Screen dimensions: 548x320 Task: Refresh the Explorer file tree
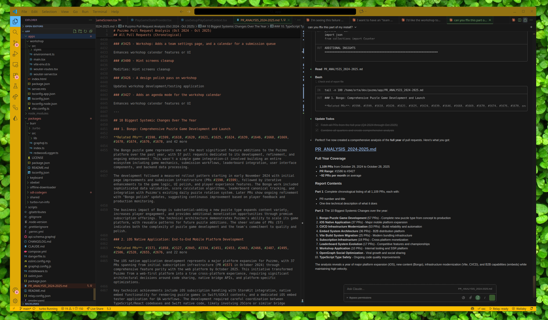click(x=85, y=31)
